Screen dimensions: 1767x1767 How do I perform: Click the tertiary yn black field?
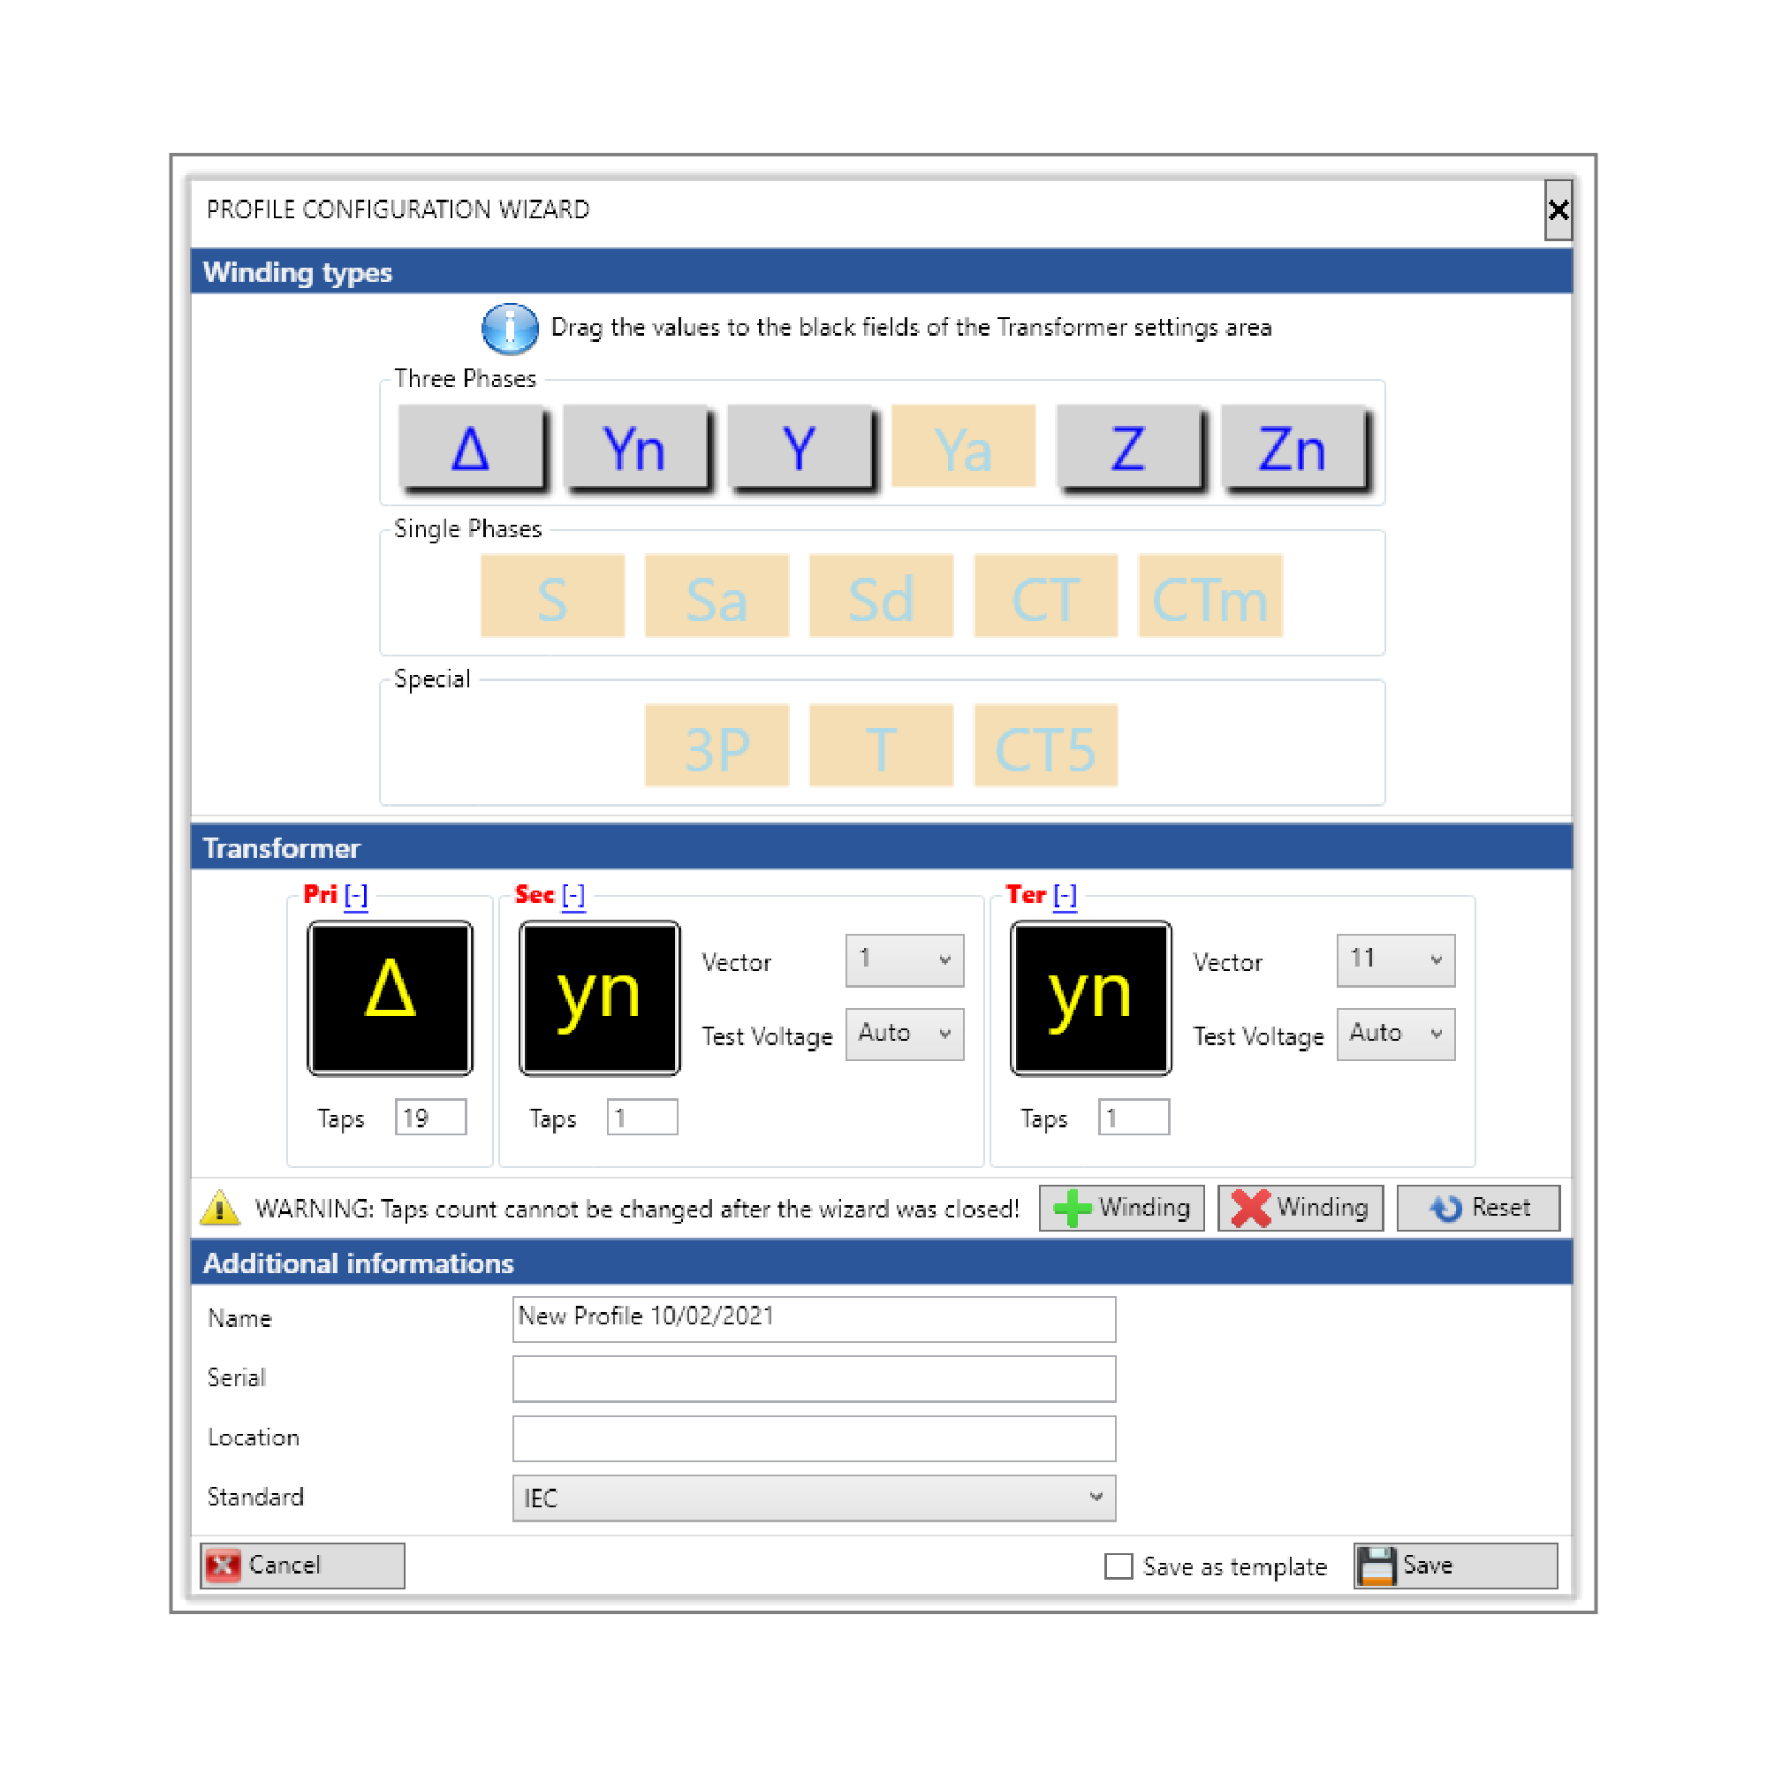[x=1091, y=997]
